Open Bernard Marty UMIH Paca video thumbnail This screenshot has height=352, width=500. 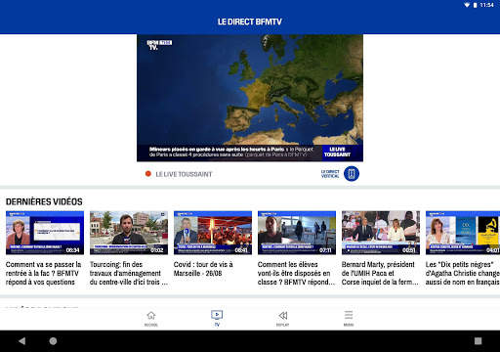click(381, 233)
